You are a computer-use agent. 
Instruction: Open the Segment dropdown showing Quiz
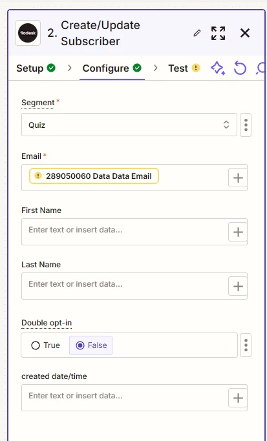[x=129, y=125]
